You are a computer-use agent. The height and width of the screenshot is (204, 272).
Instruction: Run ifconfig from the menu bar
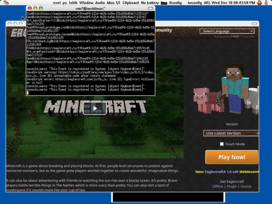click(x=175, y=3)
